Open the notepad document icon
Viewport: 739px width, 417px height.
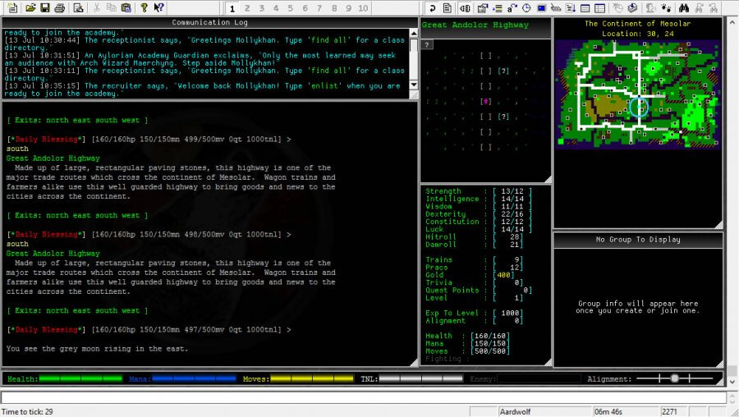tap(448, 7)
